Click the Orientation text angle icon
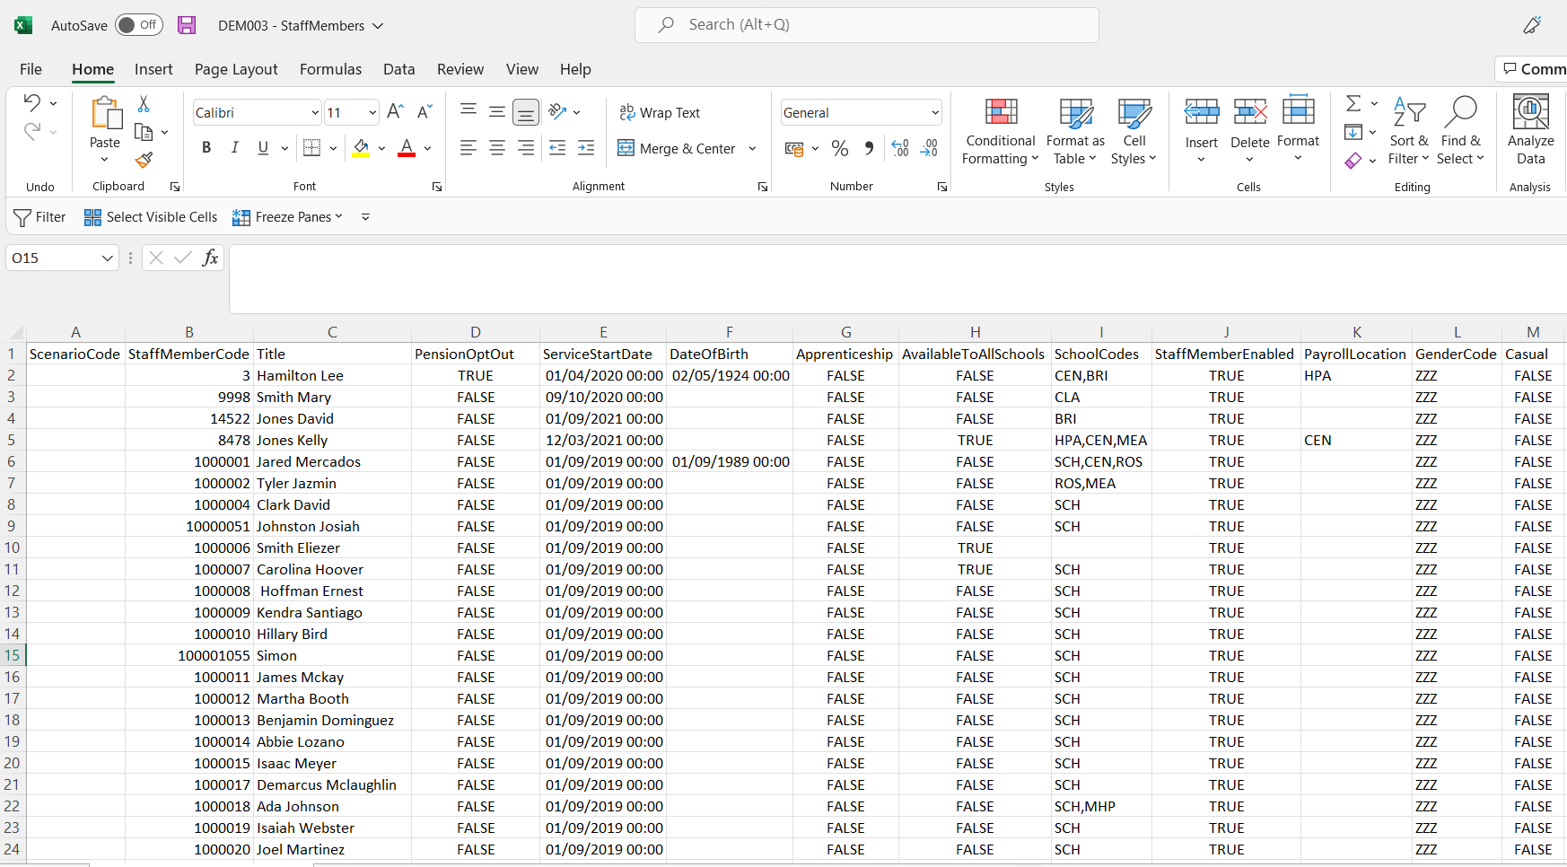This screenshot has width=1567, height=867. [x=558, y=112]
